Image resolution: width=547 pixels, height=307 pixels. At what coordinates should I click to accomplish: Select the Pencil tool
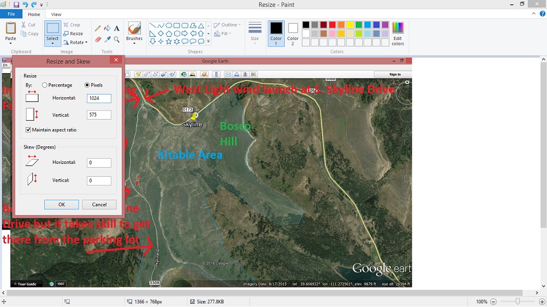(98, 28)
